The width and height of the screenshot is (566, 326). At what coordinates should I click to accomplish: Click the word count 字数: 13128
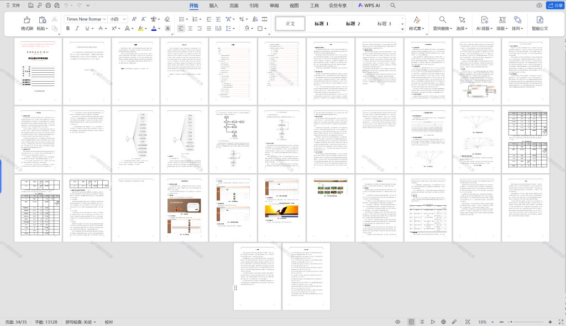(46, 322)
